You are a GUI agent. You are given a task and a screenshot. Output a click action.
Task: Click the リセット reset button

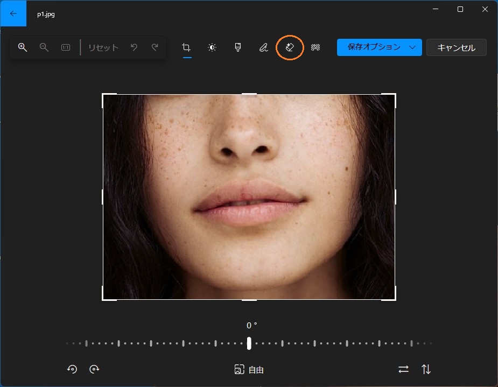(x=103, y=47)
